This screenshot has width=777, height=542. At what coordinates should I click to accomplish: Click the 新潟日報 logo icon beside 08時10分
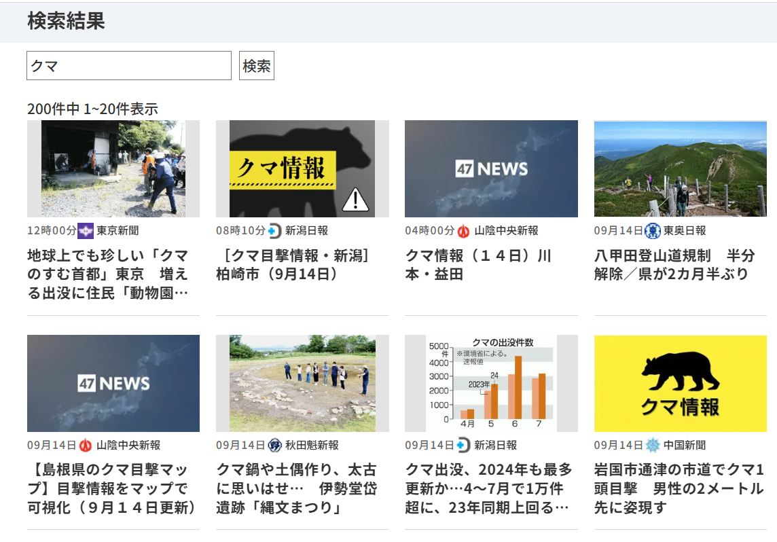click(274, 231)
